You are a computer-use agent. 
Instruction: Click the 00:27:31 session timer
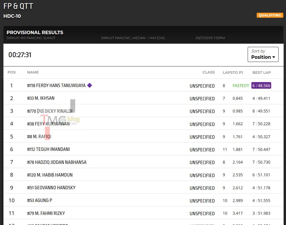[x=20, y=55]
